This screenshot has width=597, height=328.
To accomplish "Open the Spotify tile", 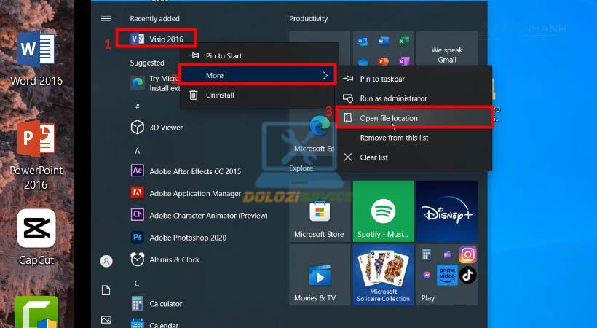I will pyautogui.click(x=383, y=211).
